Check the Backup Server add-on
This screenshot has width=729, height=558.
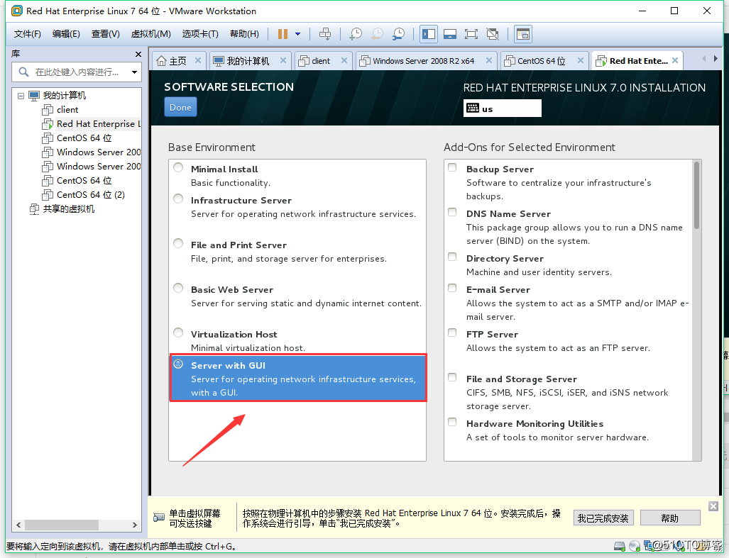point(452,167)
